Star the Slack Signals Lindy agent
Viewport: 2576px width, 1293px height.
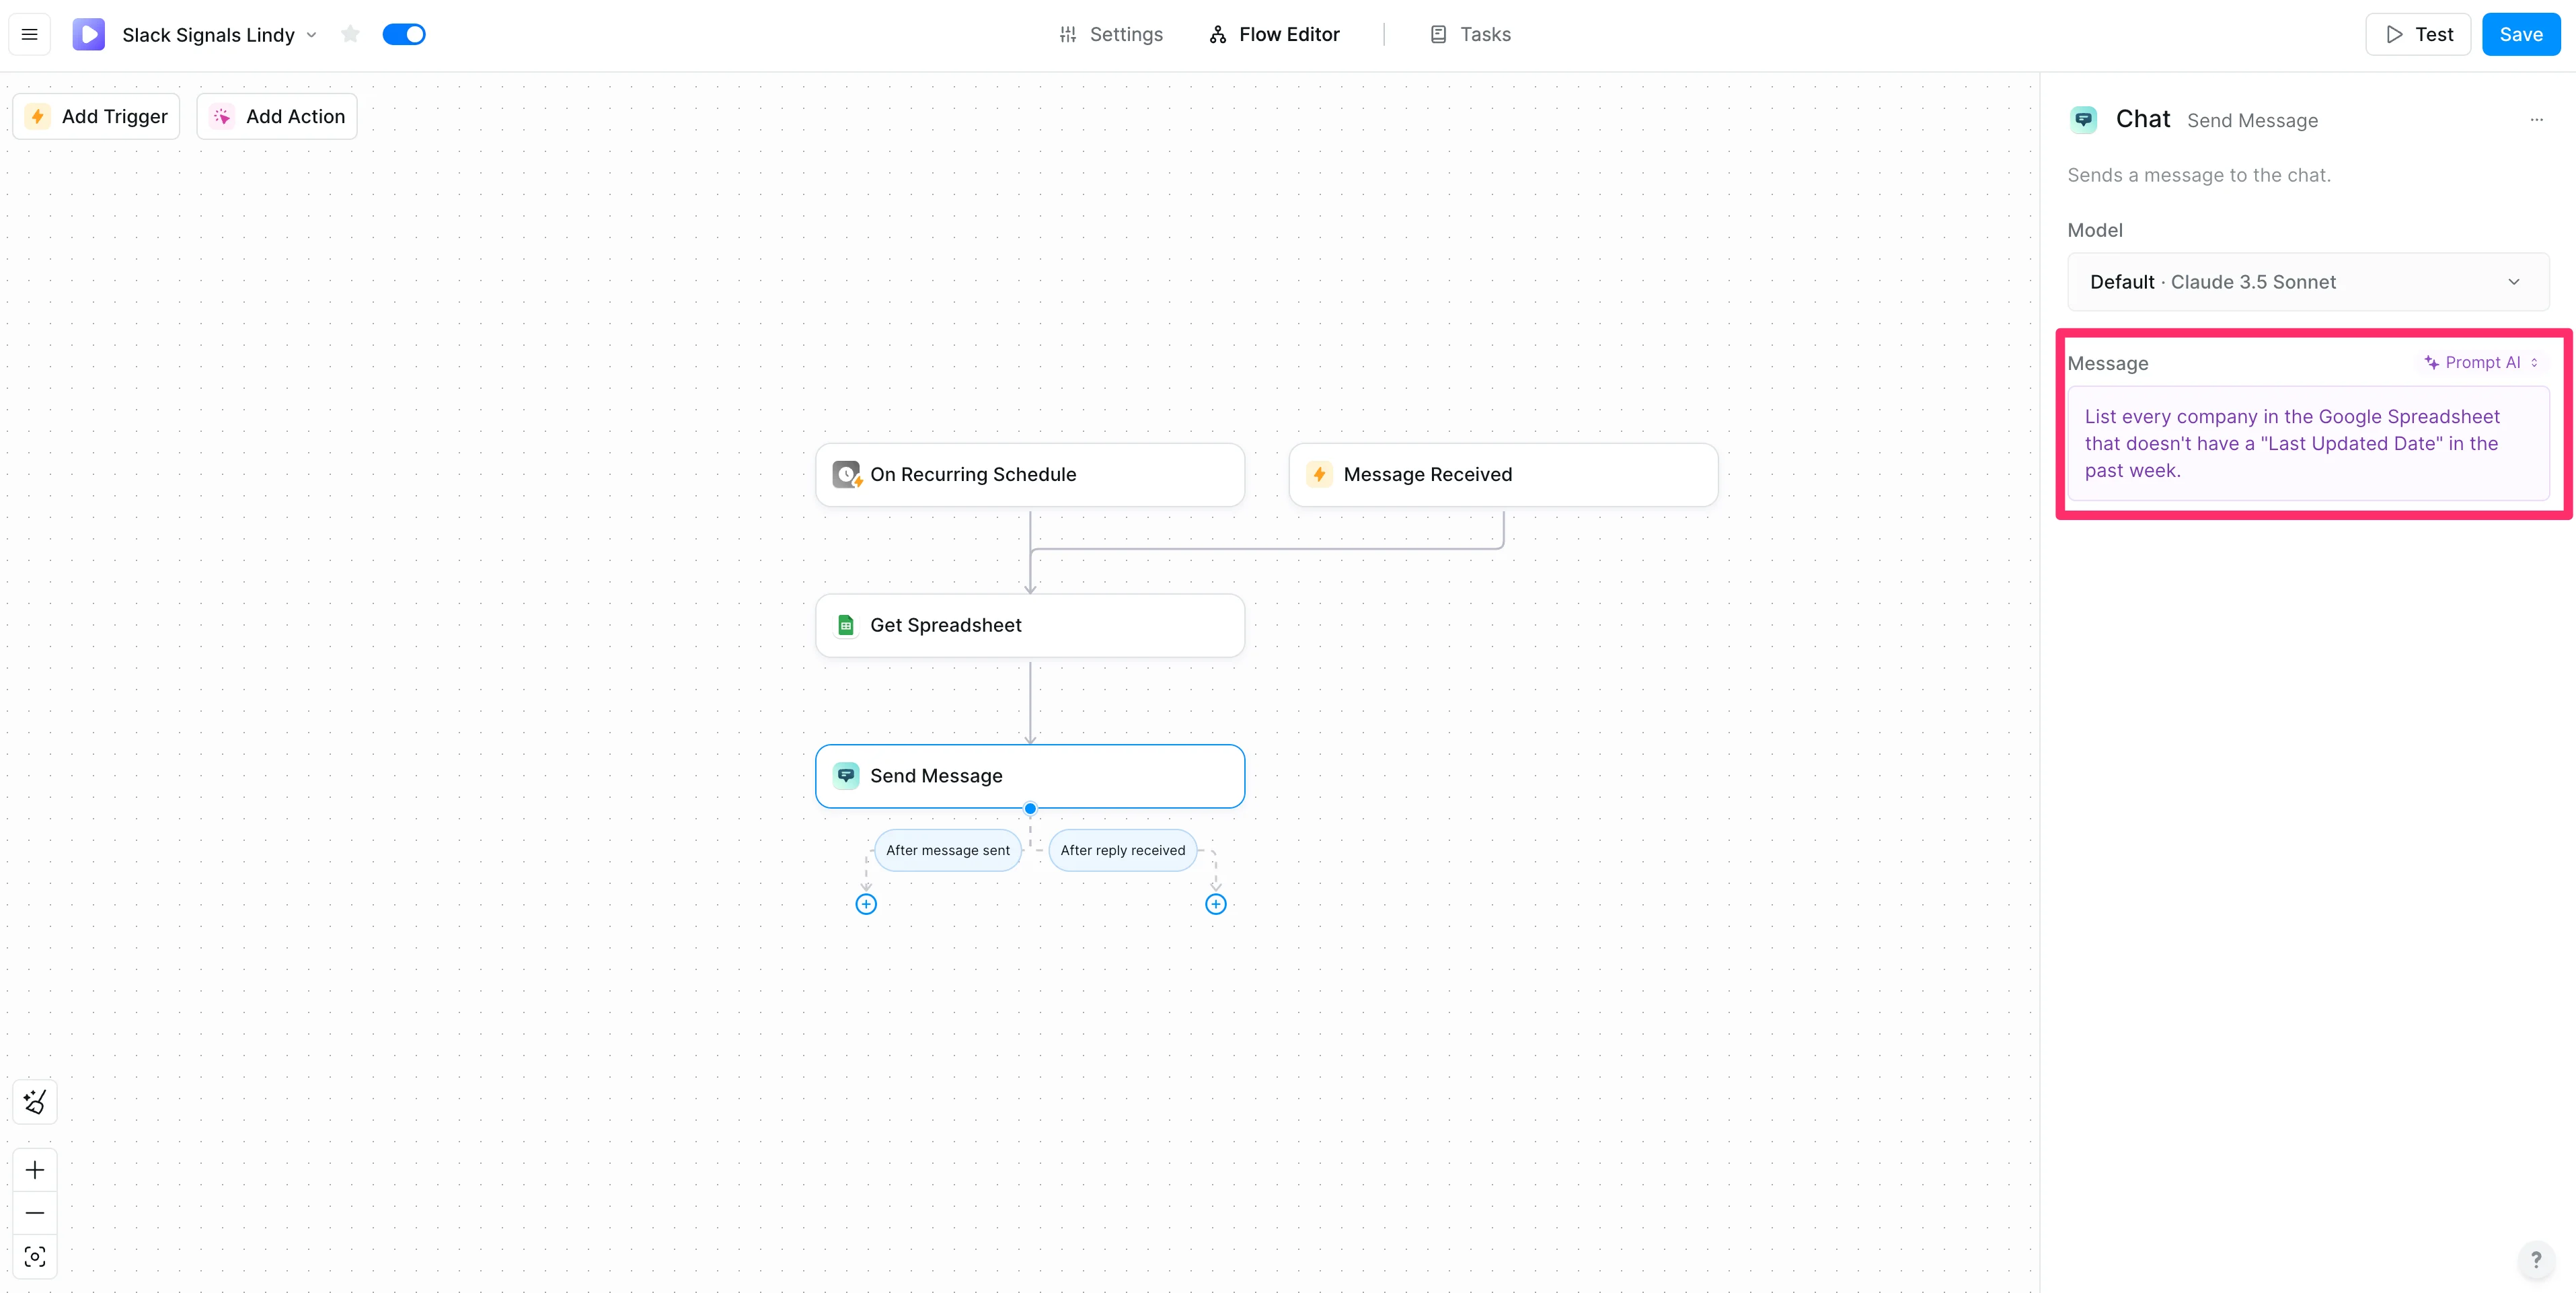click(350, 35)
